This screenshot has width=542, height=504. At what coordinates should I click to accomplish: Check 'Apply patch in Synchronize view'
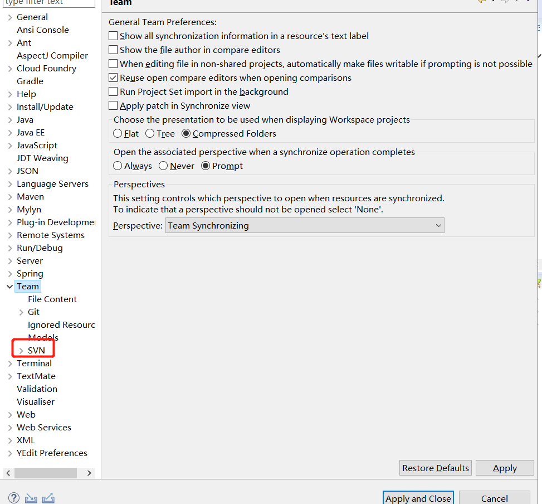[x=113, y=105]
